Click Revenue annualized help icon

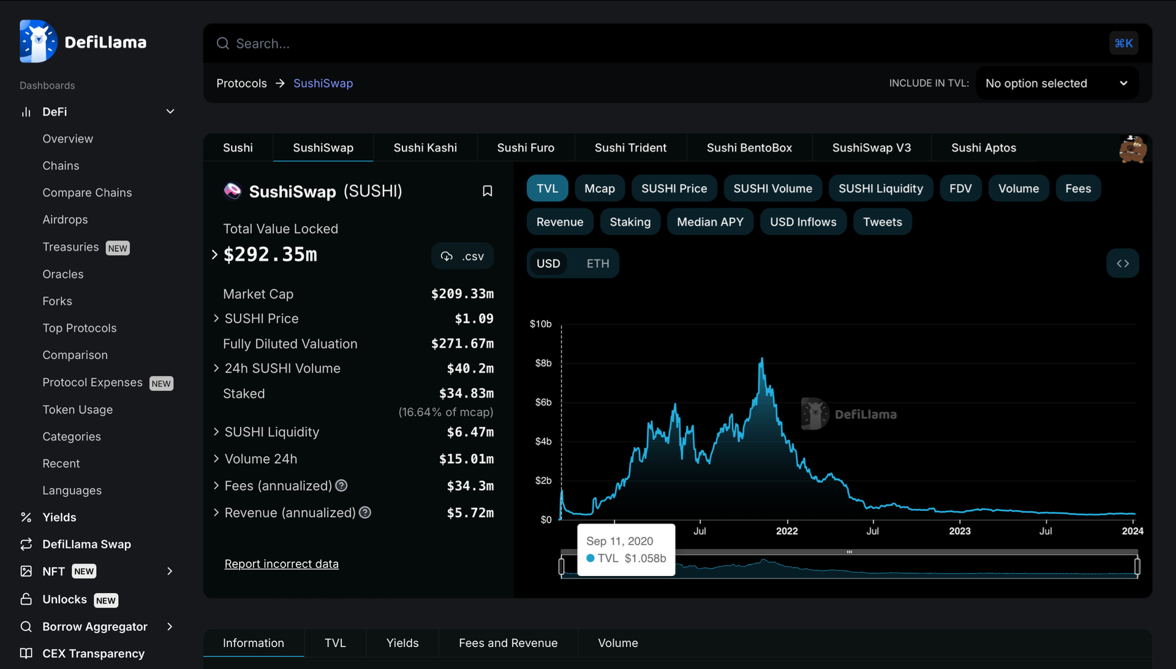[365, 512]
